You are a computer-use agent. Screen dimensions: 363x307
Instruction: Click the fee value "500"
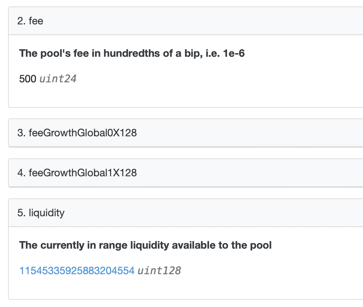(x=28, y=79)
